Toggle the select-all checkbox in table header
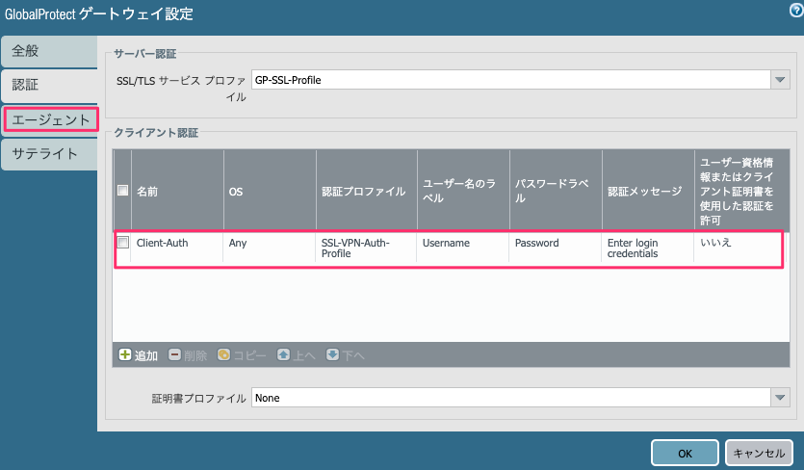This screenshot has width=804, height=470. (122, 191)
